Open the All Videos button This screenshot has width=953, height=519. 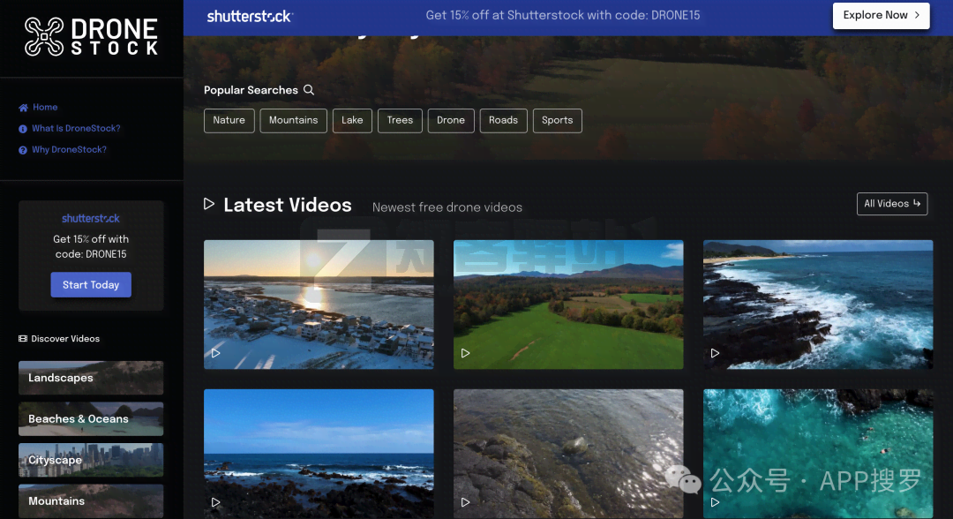(x=891, y=204)
